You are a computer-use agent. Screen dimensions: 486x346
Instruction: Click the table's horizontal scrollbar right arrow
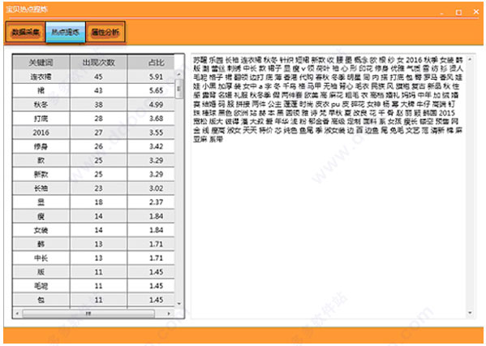[x=169, y=314]
